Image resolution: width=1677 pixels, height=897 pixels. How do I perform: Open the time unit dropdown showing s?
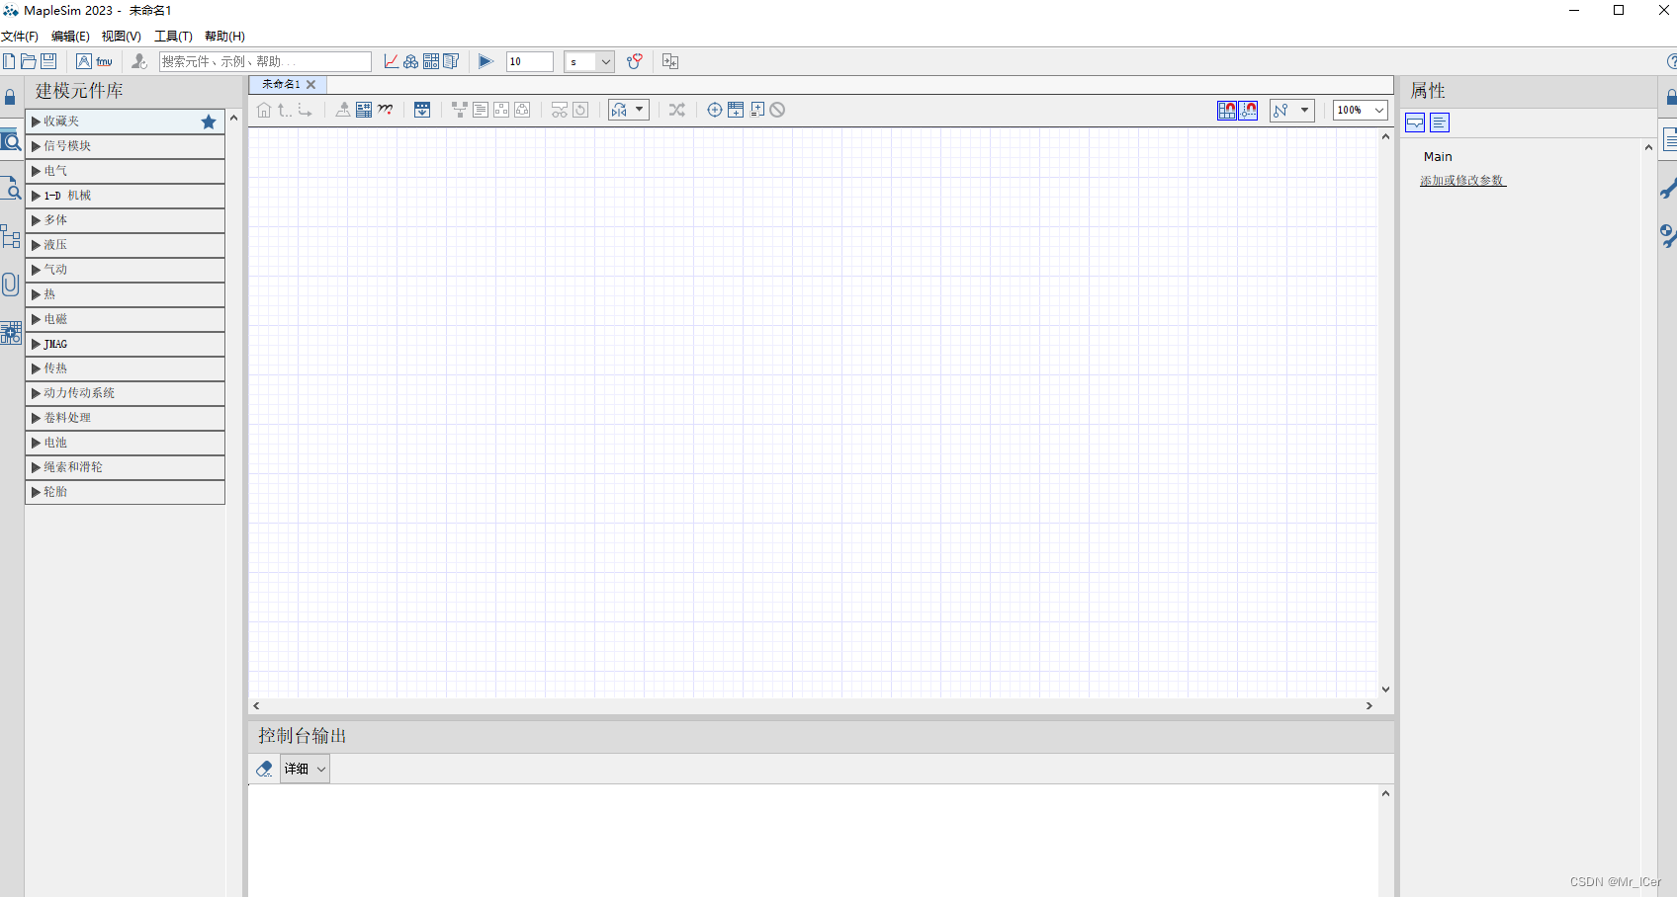click(589, 61)
